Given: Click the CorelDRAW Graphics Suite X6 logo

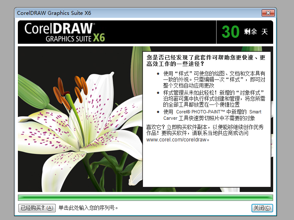Looking at the screenshot, I should point(65,32).
